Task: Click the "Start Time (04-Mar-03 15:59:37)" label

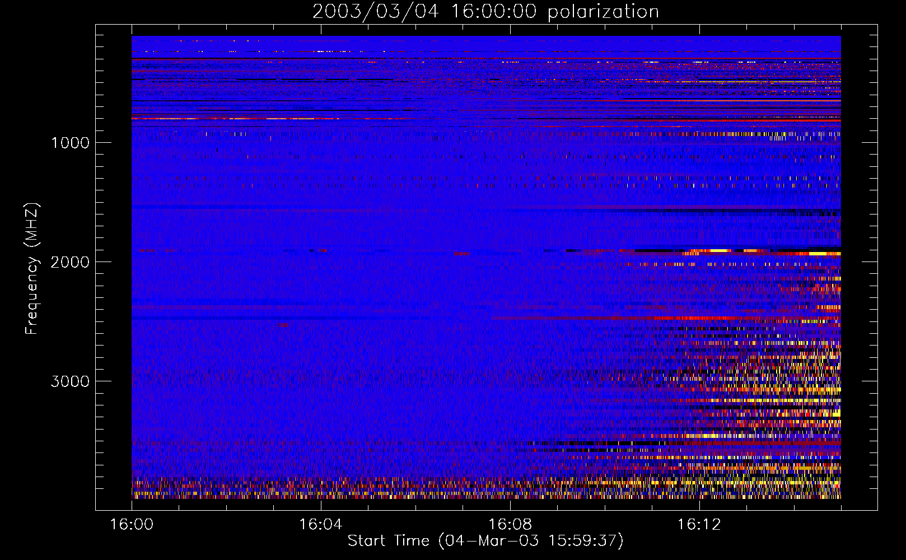Action: [x=485, y=541]
